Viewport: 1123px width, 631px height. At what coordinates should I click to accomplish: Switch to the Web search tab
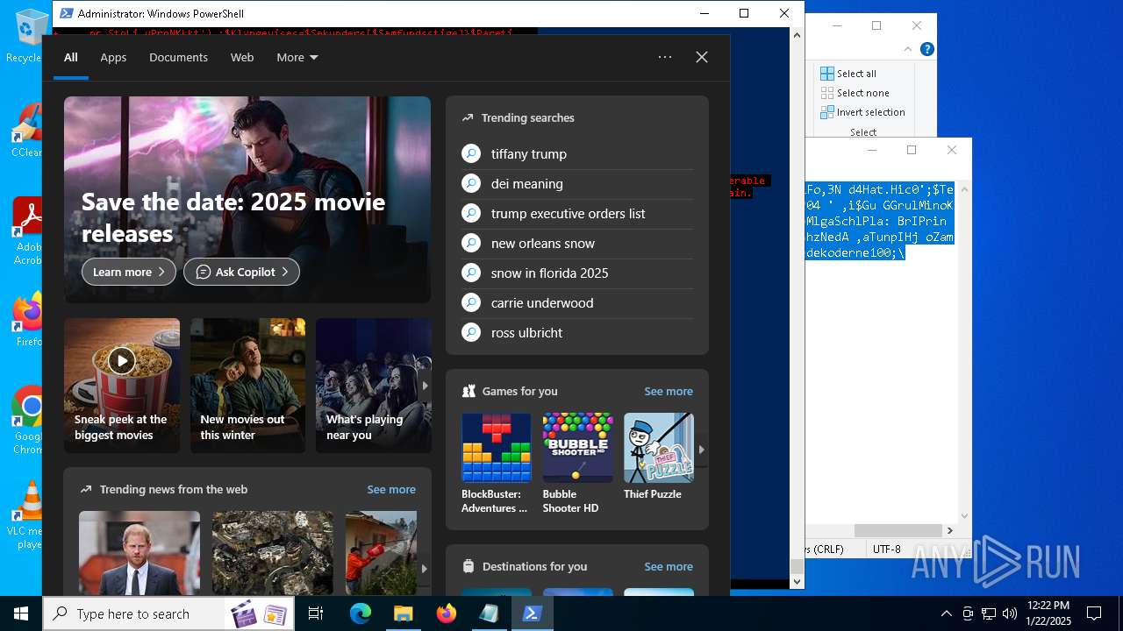tap(242, 57)
